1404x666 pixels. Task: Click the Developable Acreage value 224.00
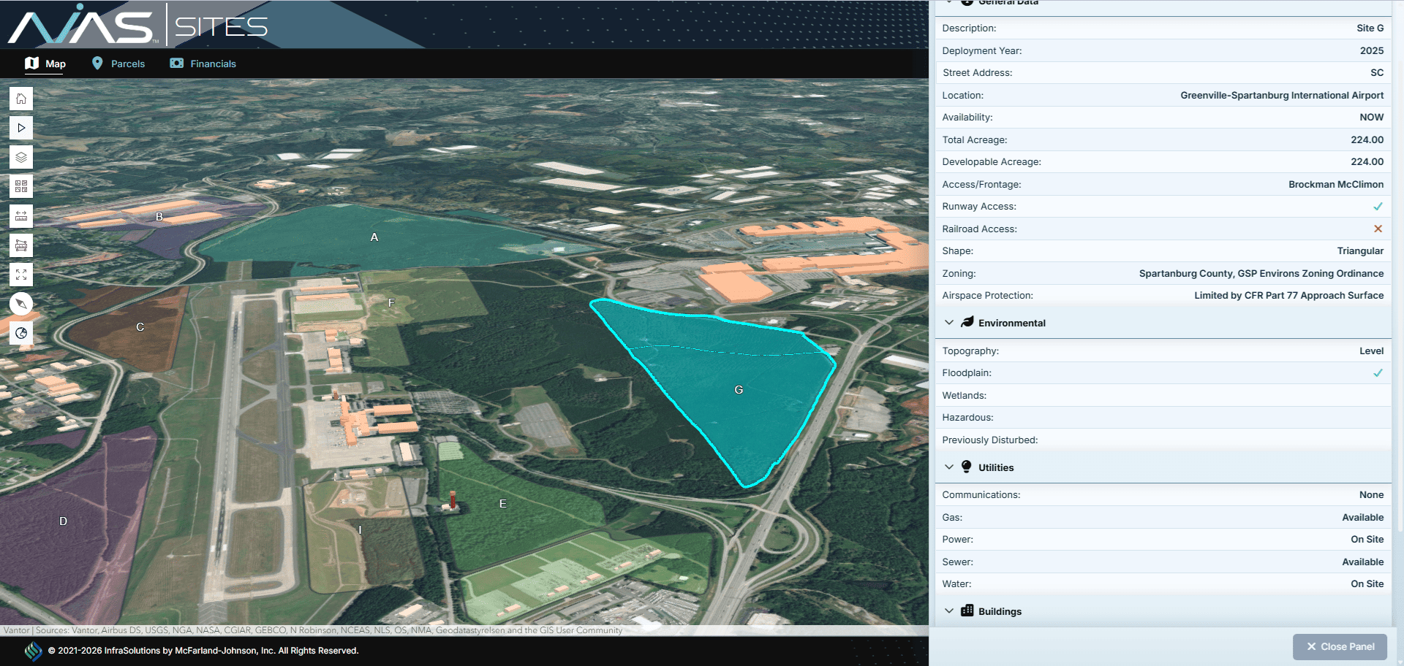1367,162
